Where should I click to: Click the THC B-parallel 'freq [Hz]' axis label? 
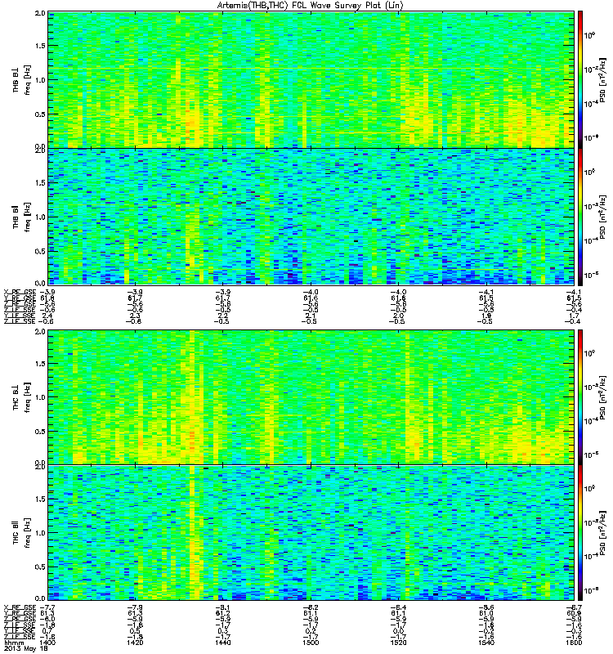(27, 533)
